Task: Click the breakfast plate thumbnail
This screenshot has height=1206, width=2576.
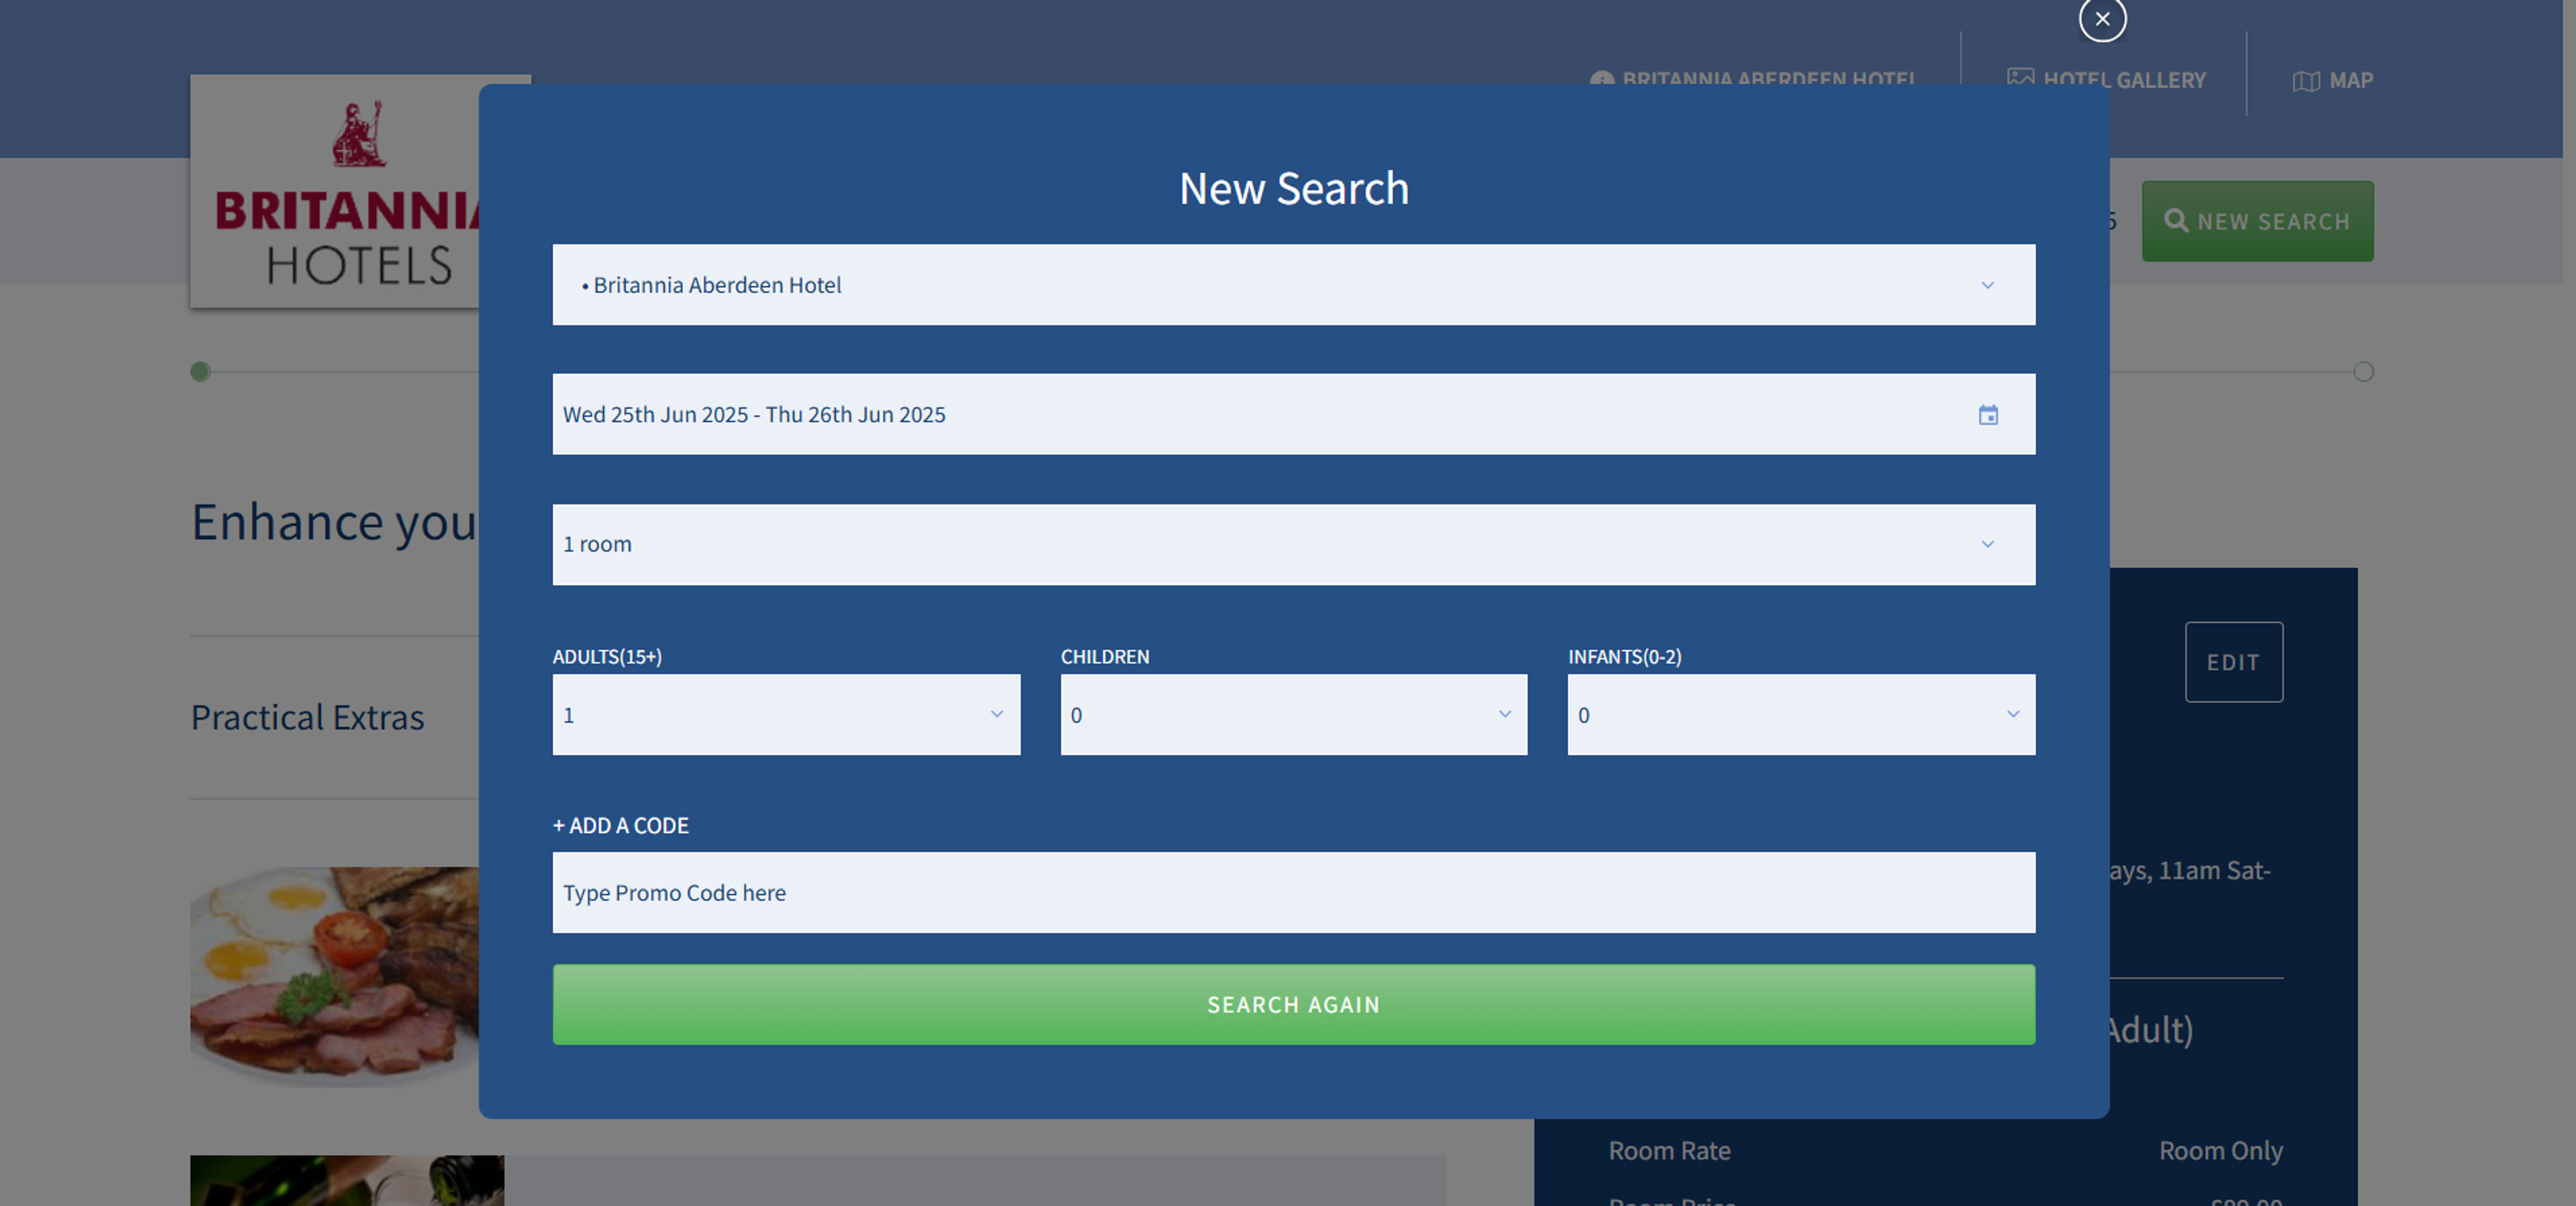Action: pyautogui.click(x=335, y=976)
